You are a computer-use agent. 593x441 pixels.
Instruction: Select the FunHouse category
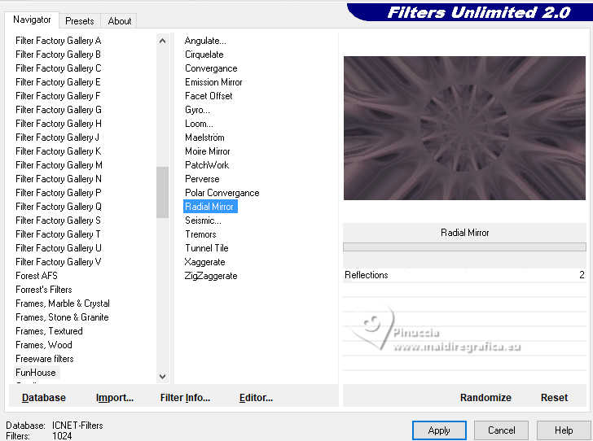pyautogui.click(x=36, y=373)
